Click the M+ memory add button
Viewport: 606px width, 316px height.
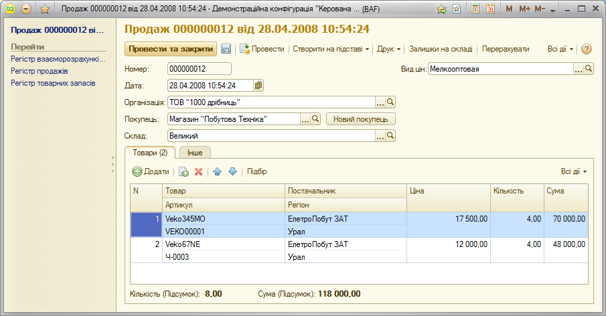click(x=524, y=9)
